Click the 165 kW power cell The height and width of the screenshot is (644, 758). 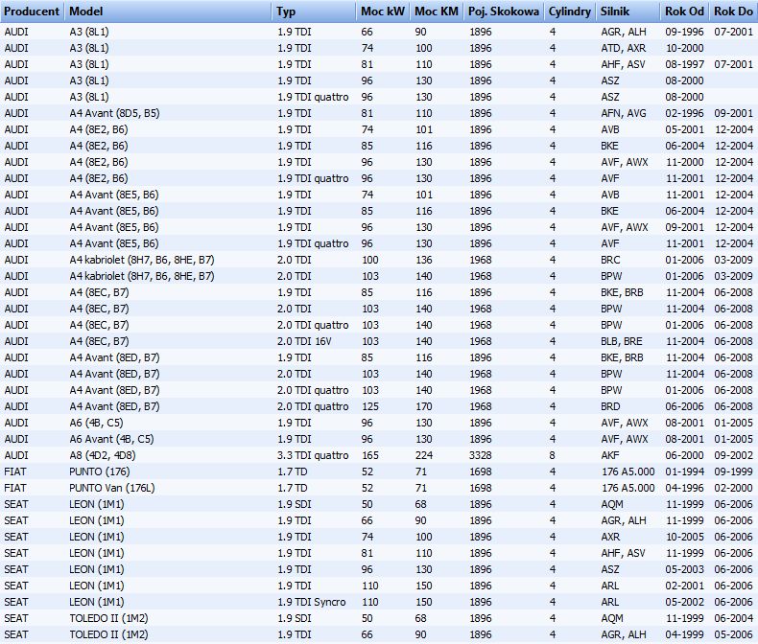pyautogui.click(x=370, y=455)
